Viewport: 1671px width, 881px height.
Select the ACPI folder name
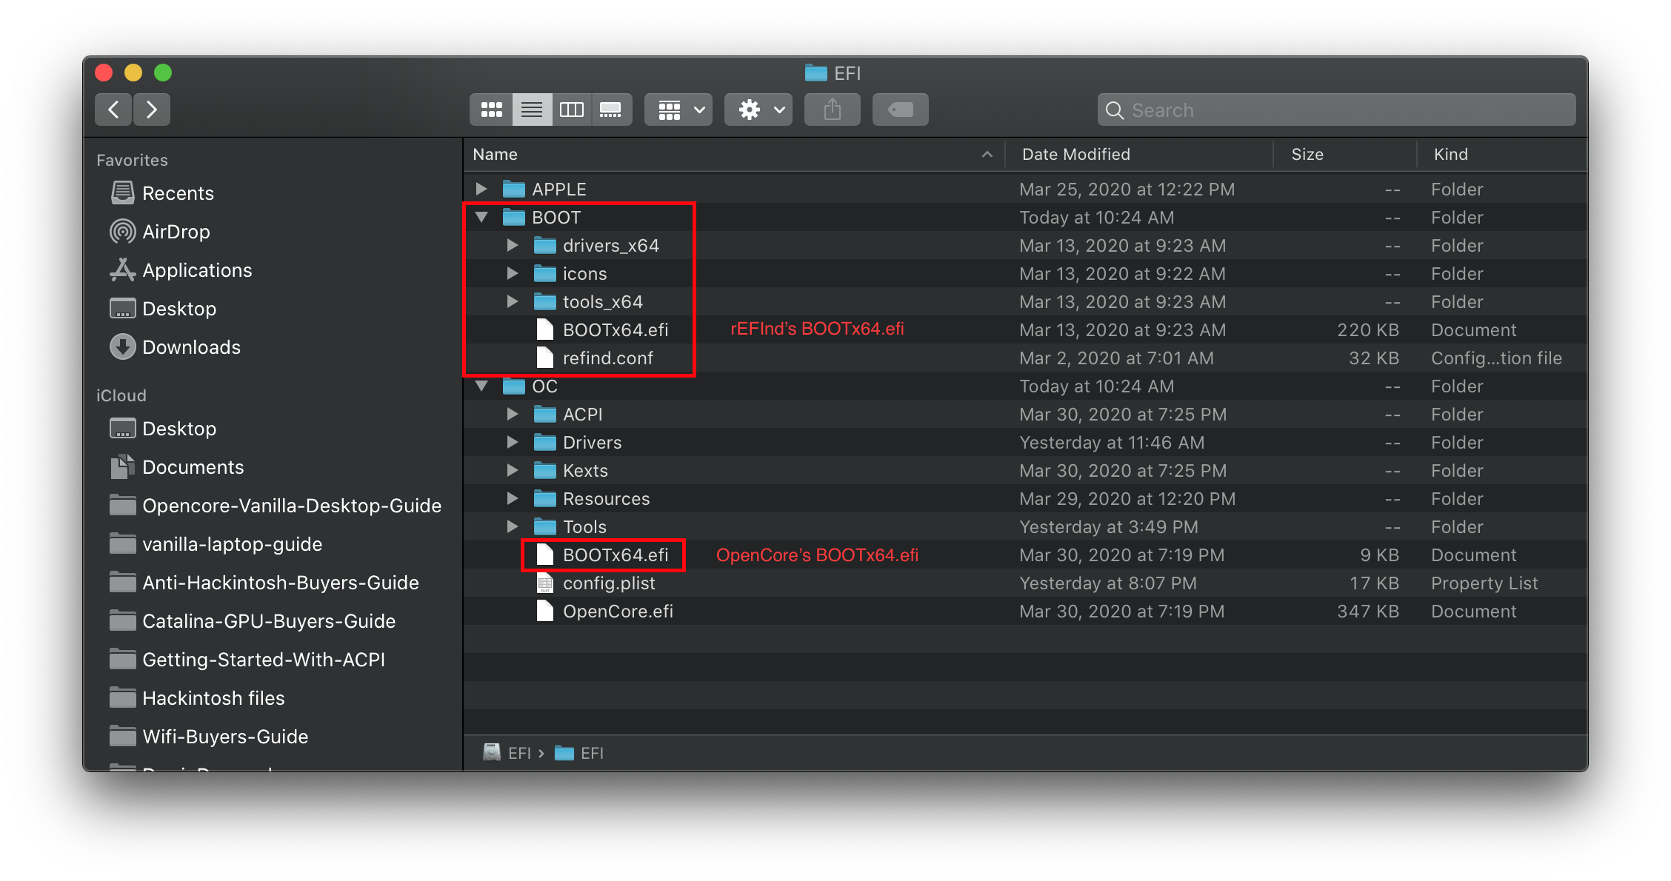(582, 414)
